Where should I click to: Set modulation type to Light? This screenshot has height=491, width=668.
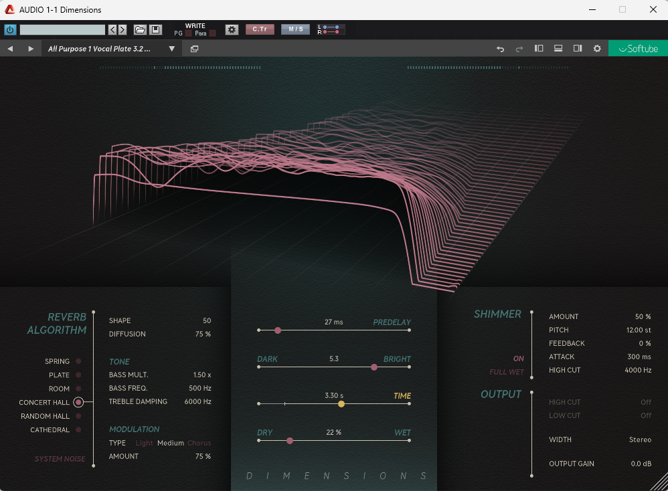pyautogui.click(x=144, y=443)
